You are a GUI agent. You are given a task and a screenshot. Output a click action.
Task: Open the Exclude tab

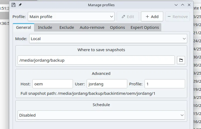tap(66, 27)
